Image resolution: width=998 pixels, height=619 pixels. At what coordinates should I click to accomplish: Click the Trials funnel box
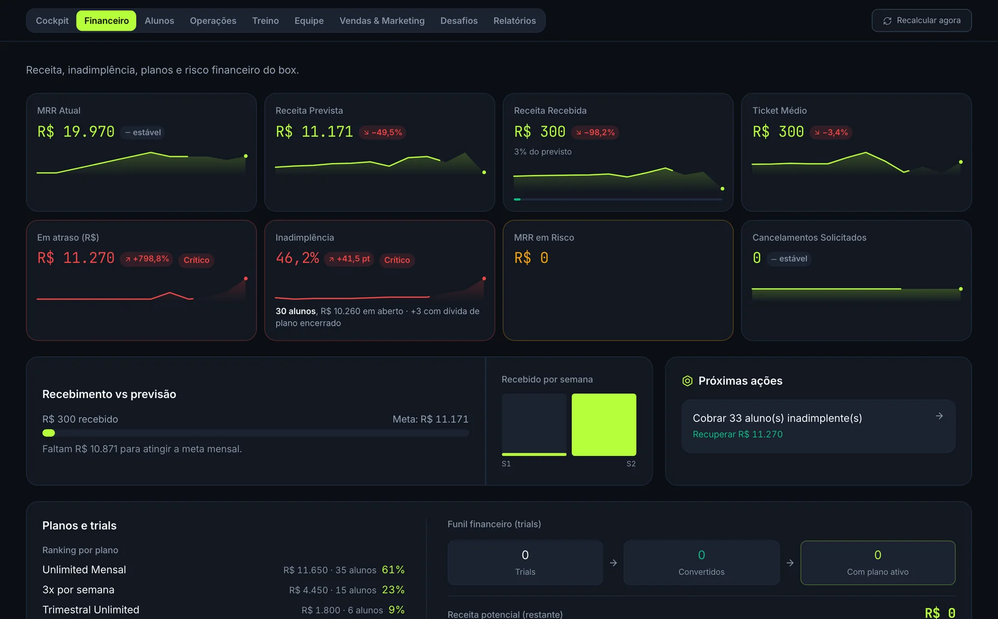pyautogui.click(x=525, y=563)
